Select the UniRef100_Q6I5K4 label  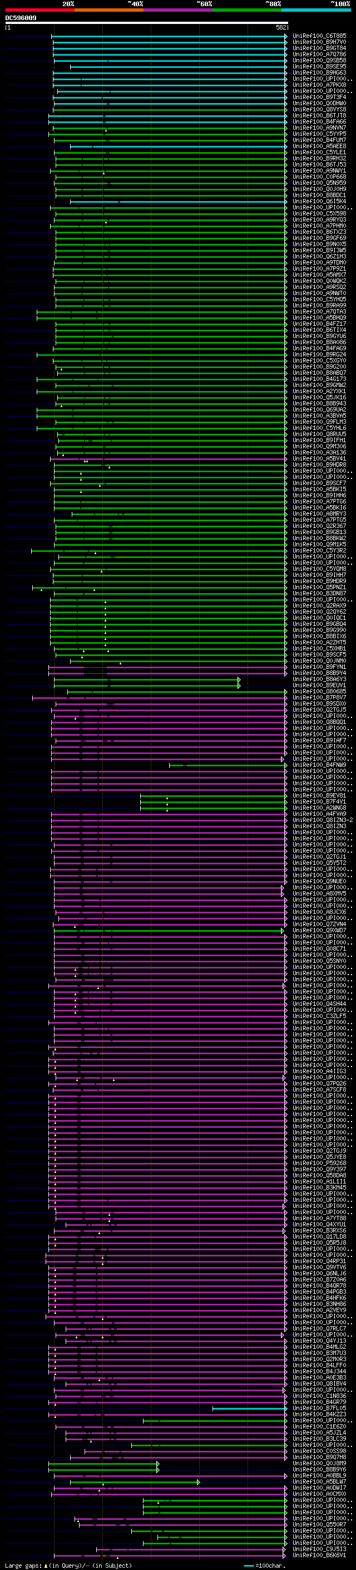[x=319, y=201]
